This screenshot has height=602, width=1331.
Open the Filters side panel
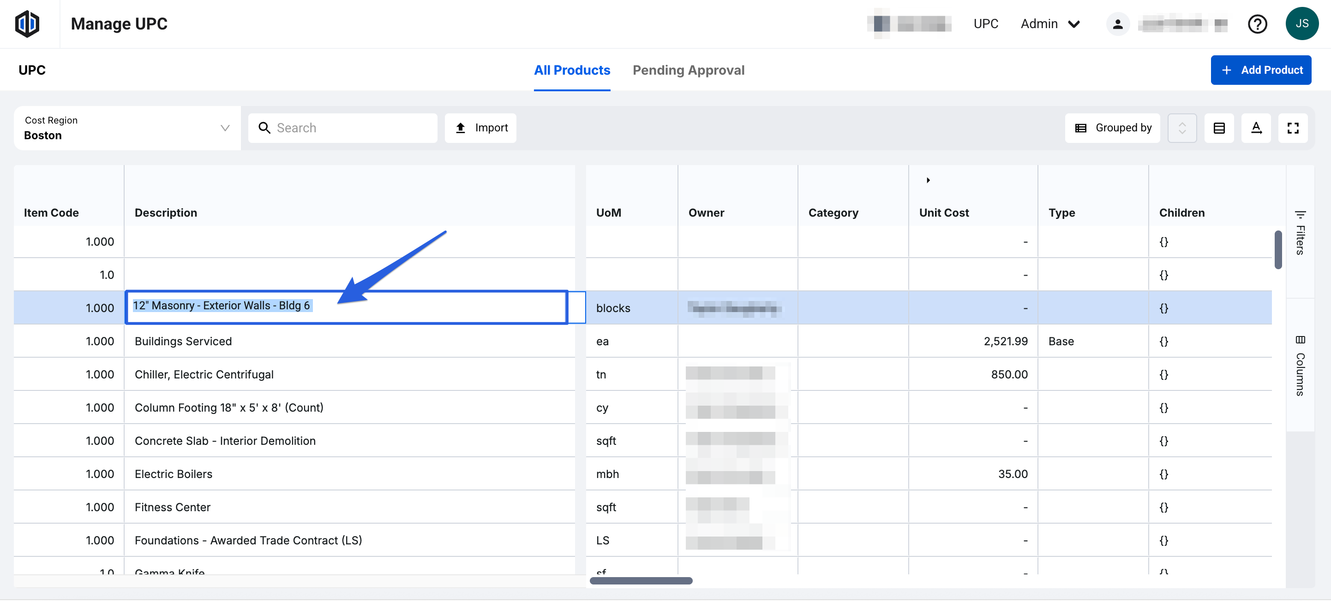pos(1300,232)
